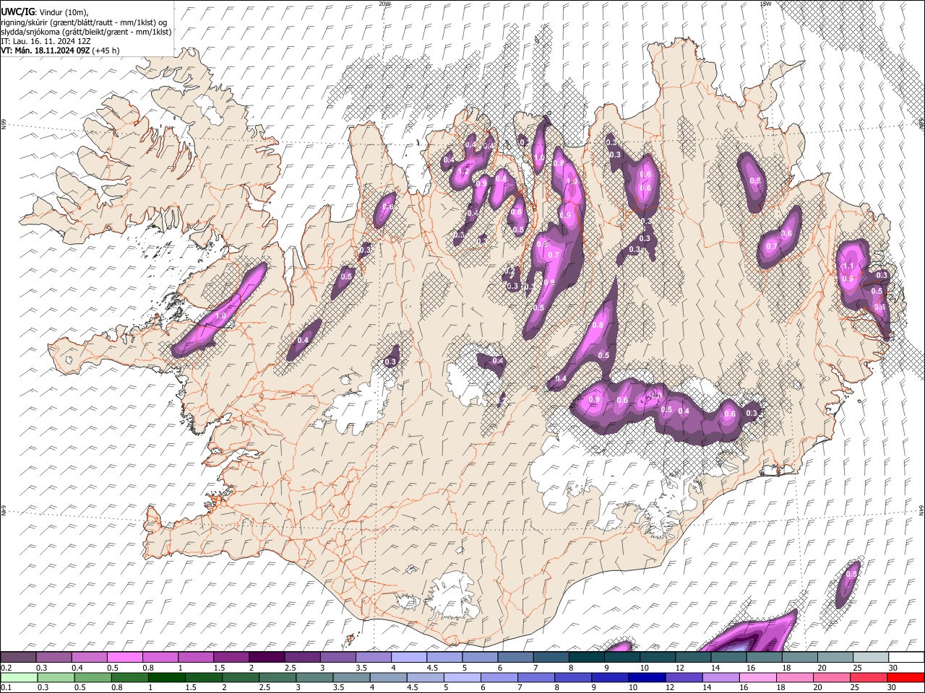Click the "15W" longitude label at top
925x693 pixels.
click(765, 4)
